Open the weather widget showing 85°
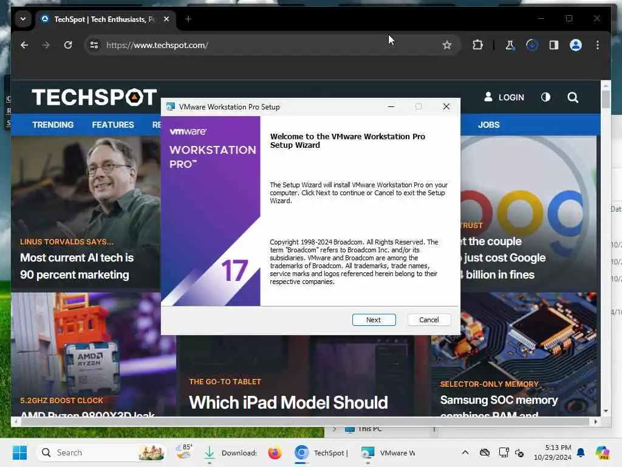The width and height of the screenshot is (622, 467). (184, 452)
